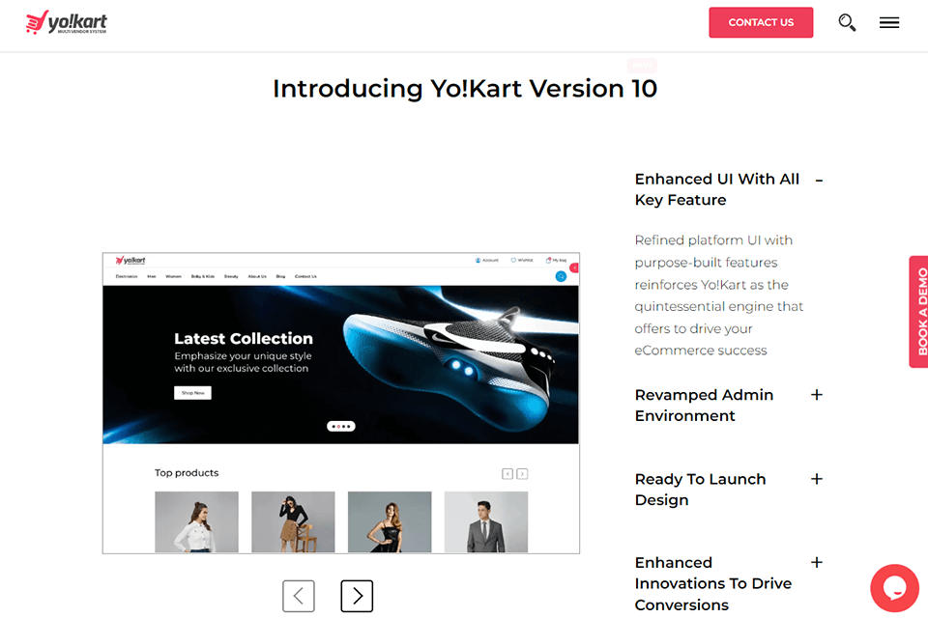Go to previous slide with left arrow
928x618 pixels.
299,596
